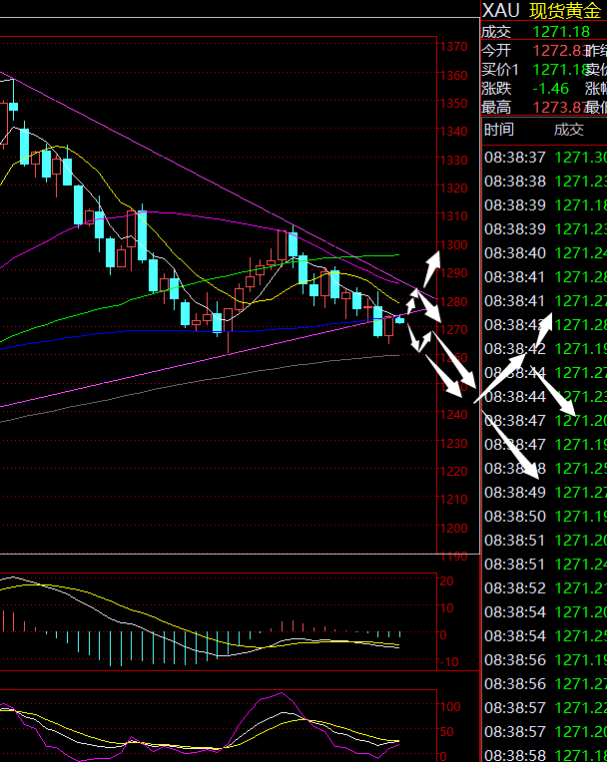Click the 1200 price axis label
Image resolution: width=607 pixels, height=762 pixels.
coord(454,529)
